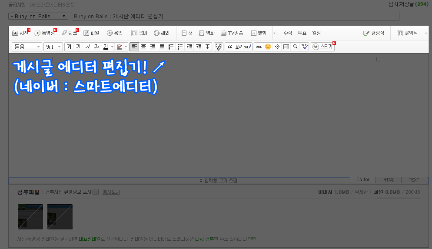Select first attached thumbnail marked 대표
Viewport: 432px width, 249px height.
tap(30, 217)
